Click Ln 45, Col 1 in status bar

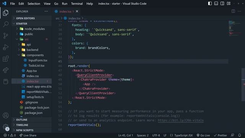[x=126, y=135]
